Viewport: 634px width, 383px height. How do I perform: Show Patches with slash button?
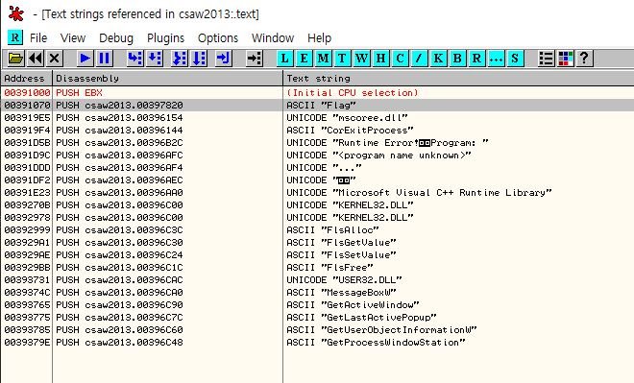click(x=419, y=59)
